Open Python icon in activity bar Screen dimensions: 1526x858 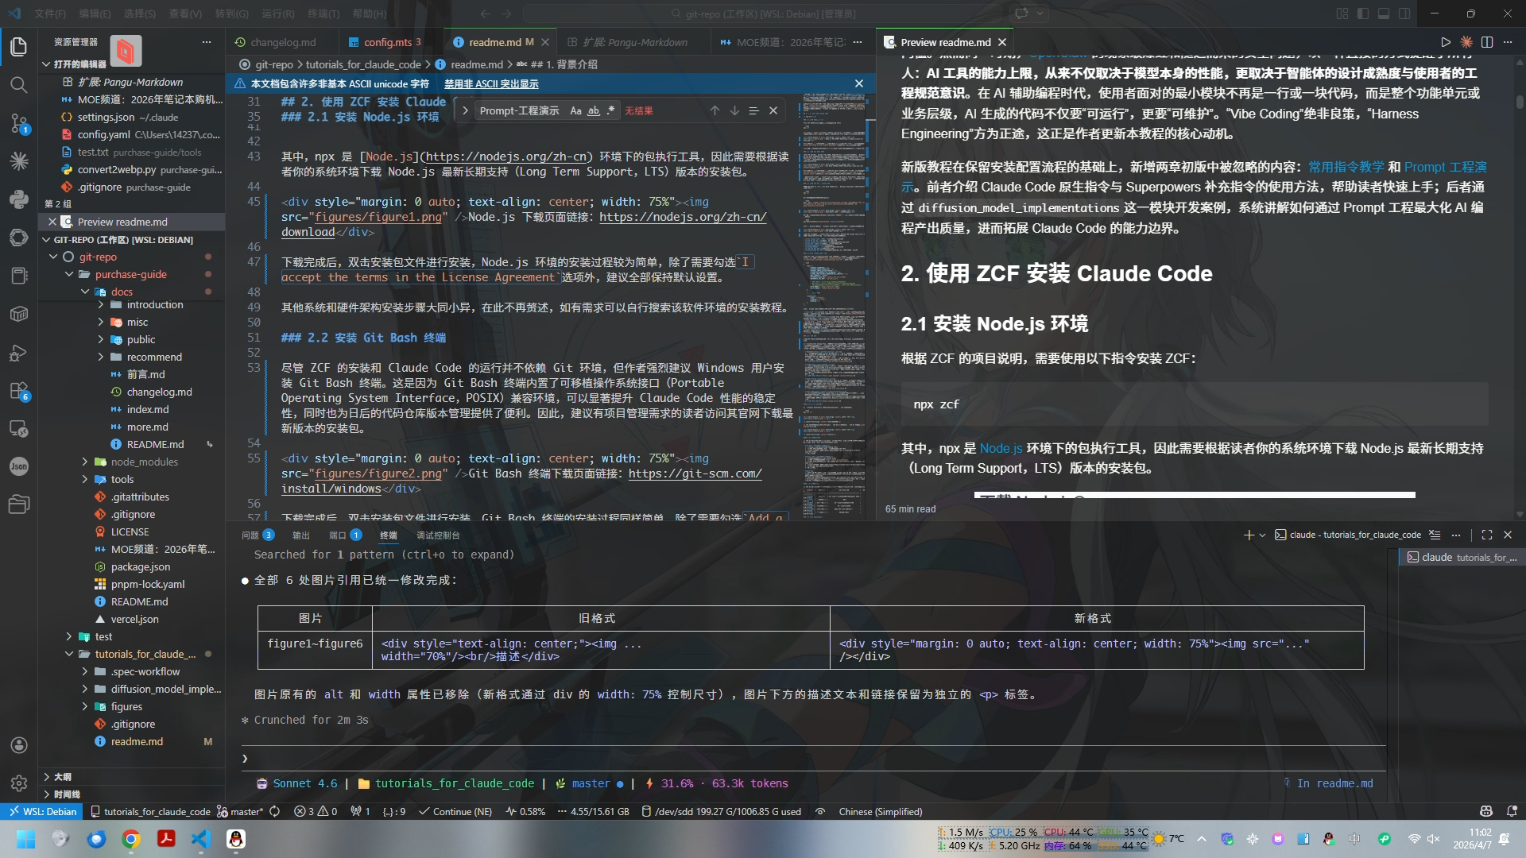tap(19, 199)
